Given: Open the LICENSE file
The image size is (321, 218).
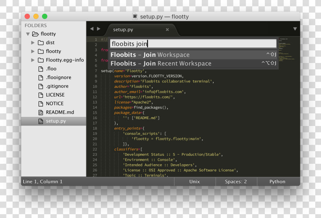Looking at the screenshot, I should (55, 95).
